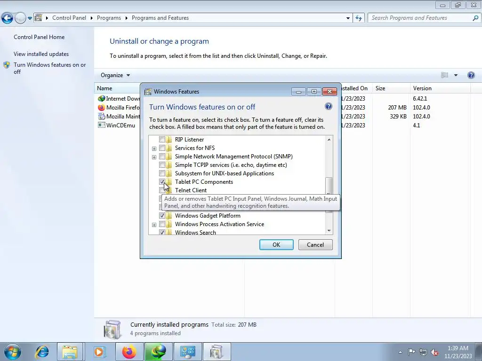Image resolution: width=482 pixels, height=361 pixels.
Task: Open the address bar history dropdown
Action: tap(348, 18)
